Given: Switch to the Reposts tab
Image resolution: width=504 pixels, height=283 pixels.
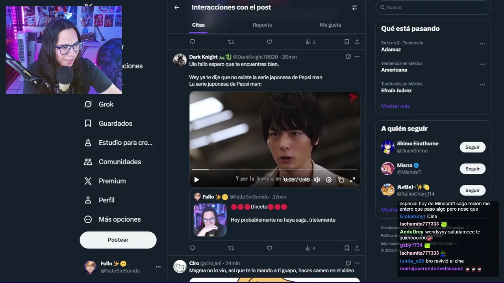Looking at the screenshot, I should [262, 25].
